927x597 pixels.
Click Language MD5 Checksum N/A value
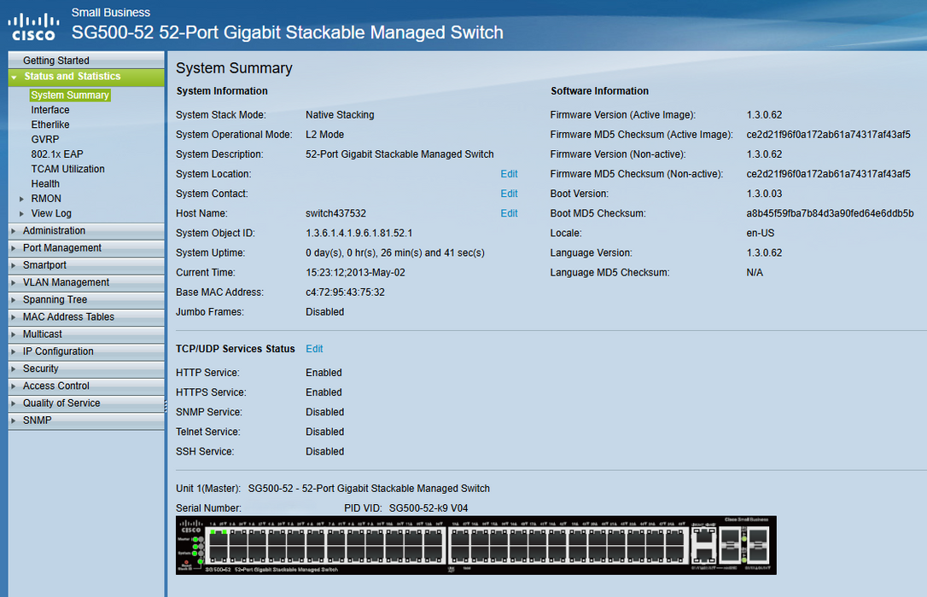pos(755,273)
